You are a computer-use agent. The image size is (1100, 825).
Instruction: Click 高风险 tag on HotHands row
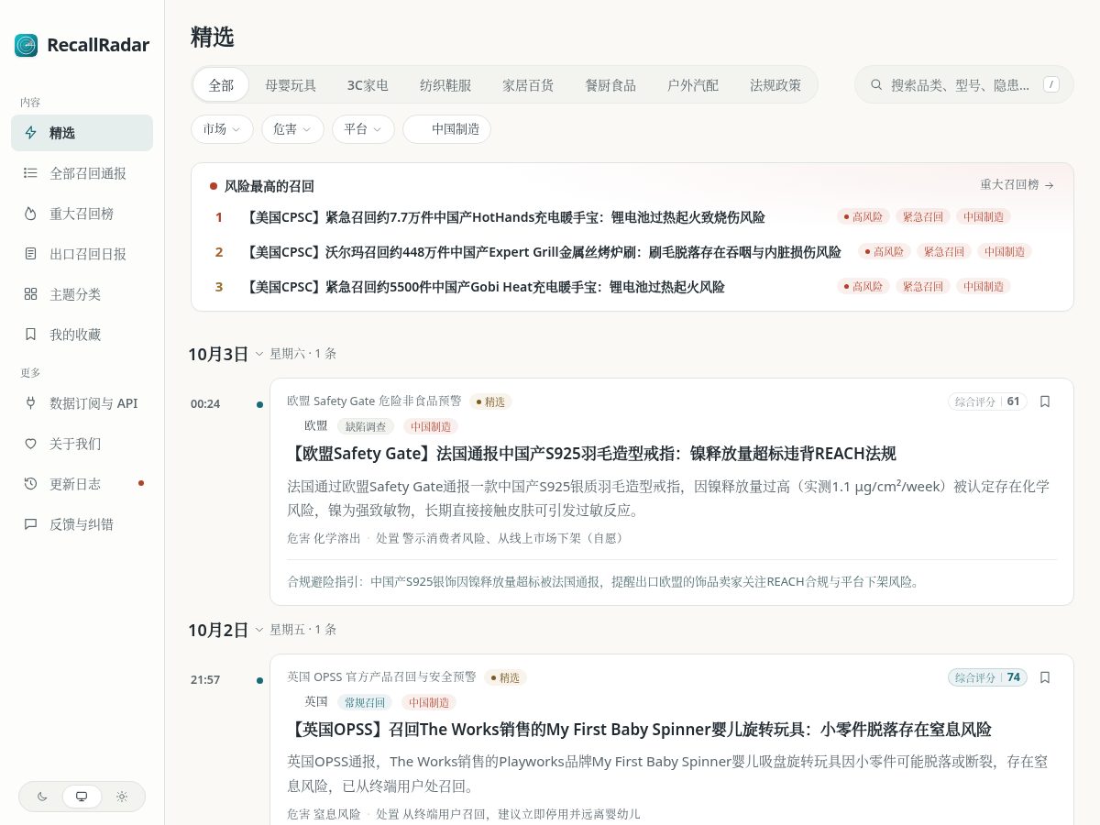[863, 217]
